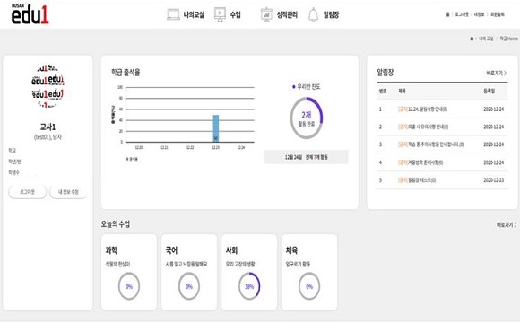Image resolution: width=520 pixels, height=323 pixels.
Task: Click the teacher profile picture
Action: (48, 87)
